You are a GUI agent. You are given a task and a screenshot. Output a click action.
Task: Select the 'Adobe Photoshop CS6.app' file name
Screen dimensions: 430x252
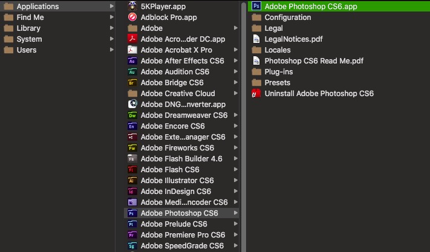pos(311,6)
